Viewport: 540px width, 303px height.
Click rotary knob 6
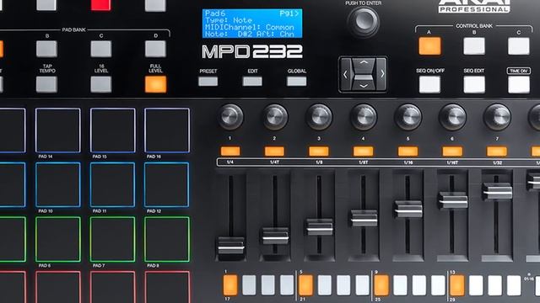[452, 117]
